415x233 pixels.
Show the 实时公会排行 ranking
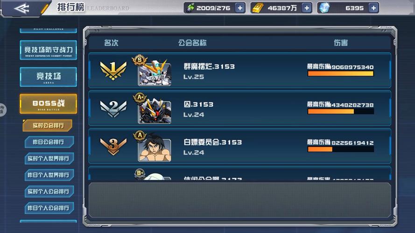point(48,125)
